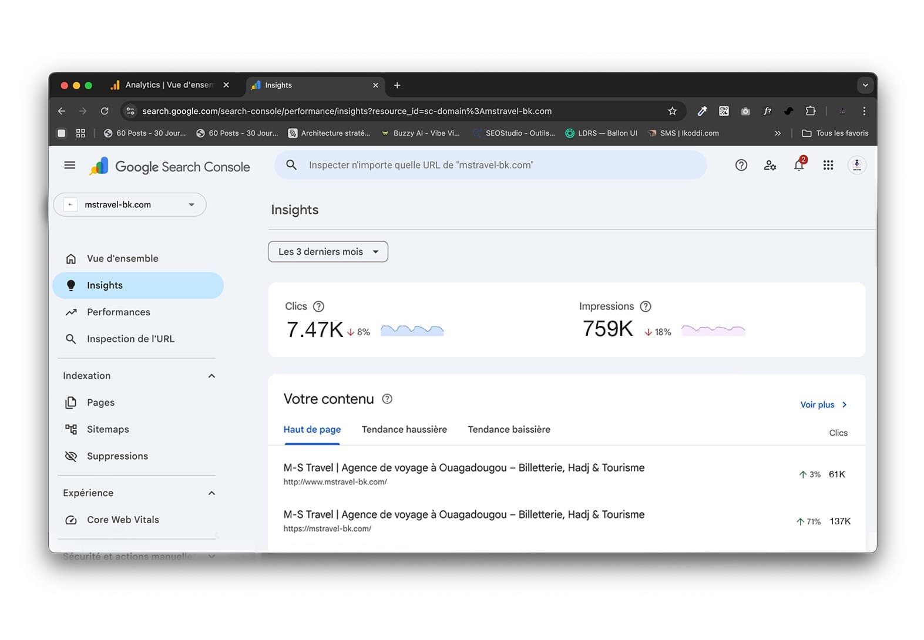Open the help question mark icon in header
The width and height of the screenshot is (924, 640).
click(741, 166)
